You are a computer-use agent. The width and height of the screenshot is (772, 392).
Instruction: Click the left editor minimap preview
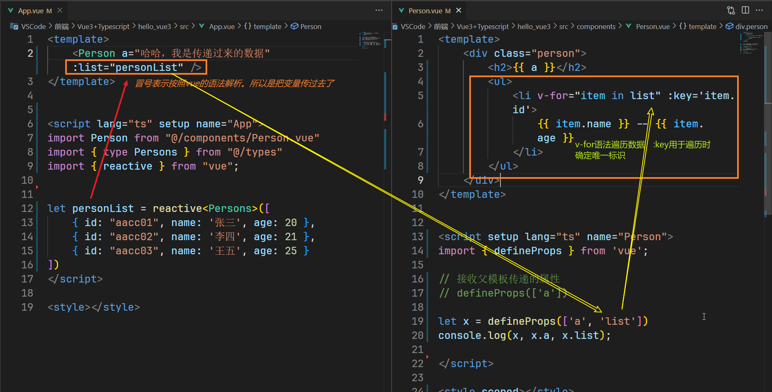point(370,40)
